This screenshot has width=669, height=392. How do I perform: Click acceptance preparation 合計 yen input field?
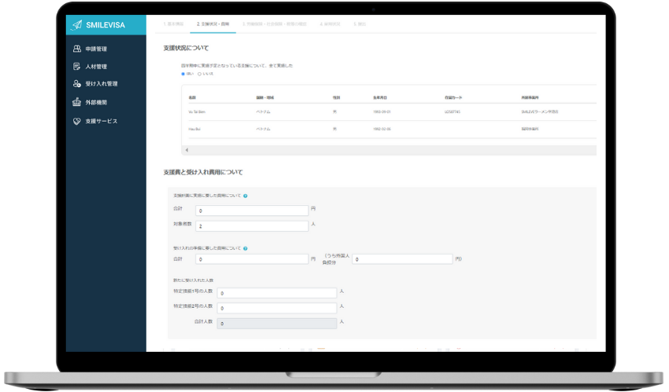(252, 258)
